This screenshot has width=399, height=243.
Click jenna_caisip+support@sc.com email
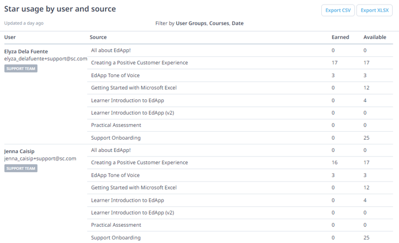(40, 158)
